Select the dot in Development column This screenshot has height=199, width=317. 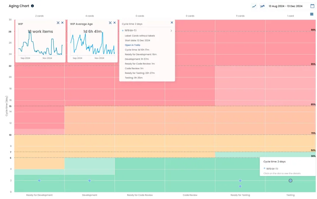tap(90, 181)
